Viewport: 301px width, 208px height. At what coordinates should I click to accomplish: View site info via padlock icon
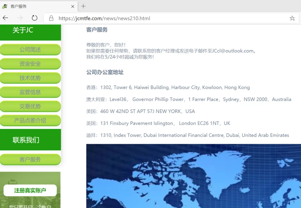tap(51, 18)
